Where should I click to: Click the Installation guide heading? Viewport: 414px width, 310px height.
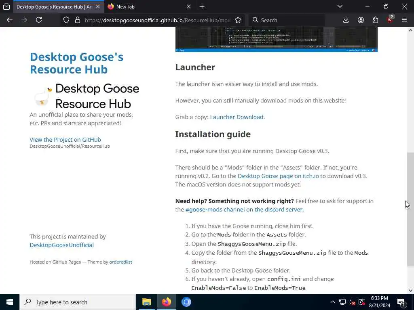click(x=213, y=134)
